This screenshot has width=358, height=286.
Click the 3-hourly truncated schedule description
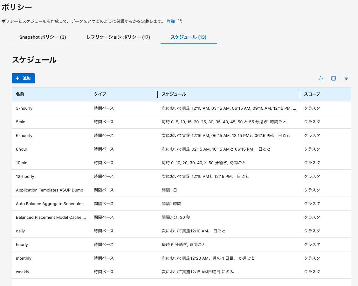(x=229, y=108)
